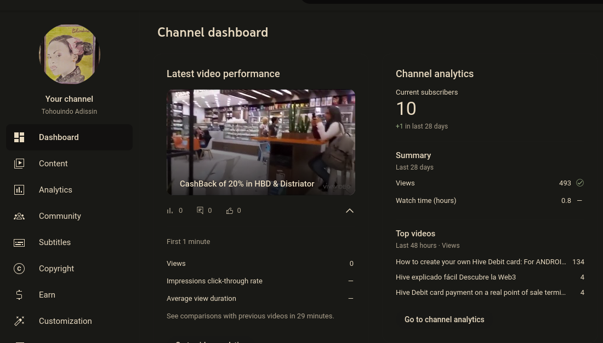
Task: Click the Content play-library icon
Action: point(19,164)
